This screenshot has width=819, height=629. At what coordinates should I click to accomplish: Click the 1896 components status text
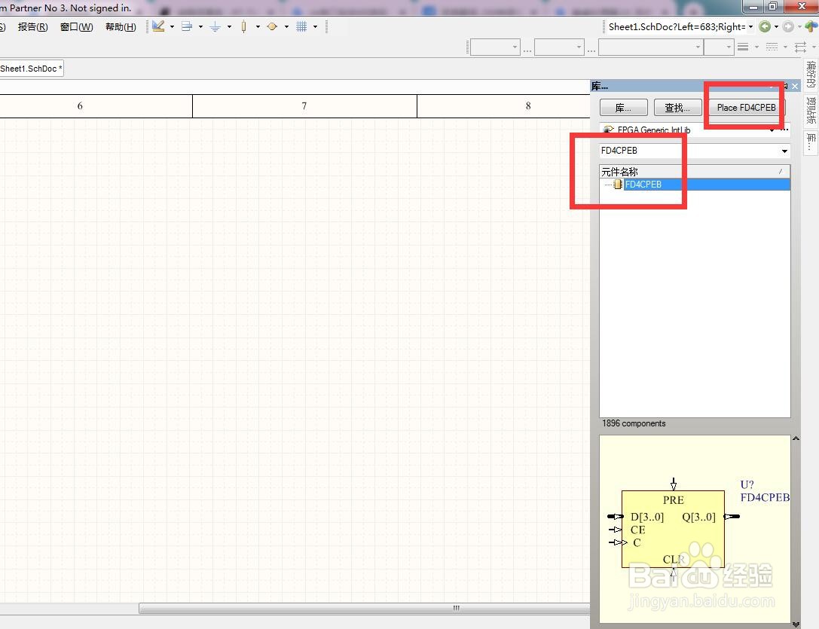click(x=634, y=423)
